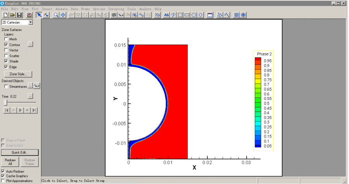Click the Time slider handle

coord(5,102)
